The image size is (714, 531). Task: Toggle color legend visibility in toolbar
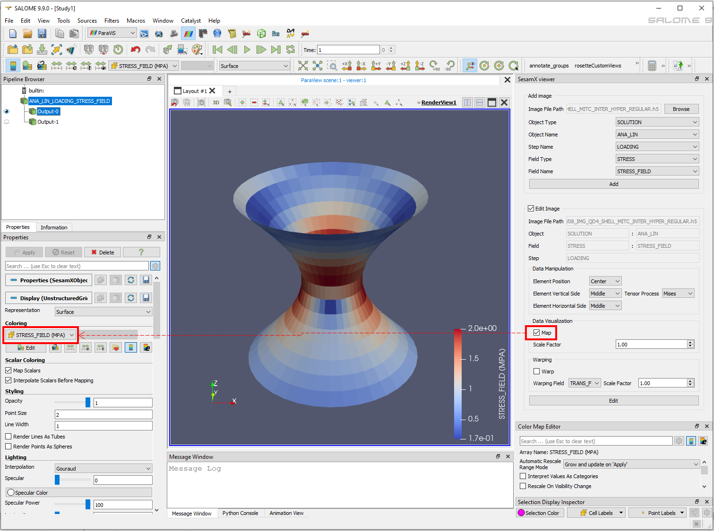13,66
